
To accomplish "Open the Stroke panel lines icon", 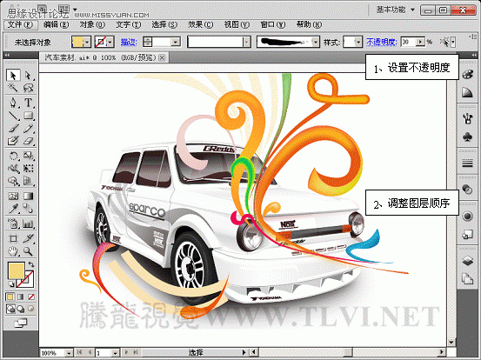I will point(467,163).
